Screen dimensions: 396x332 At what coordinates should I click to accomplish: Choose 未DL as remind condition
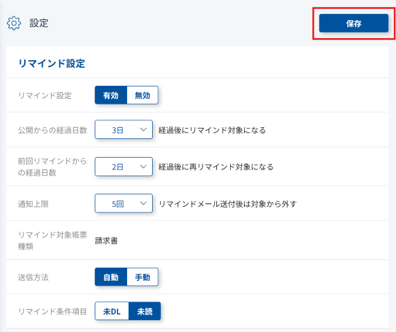[112, 311]
